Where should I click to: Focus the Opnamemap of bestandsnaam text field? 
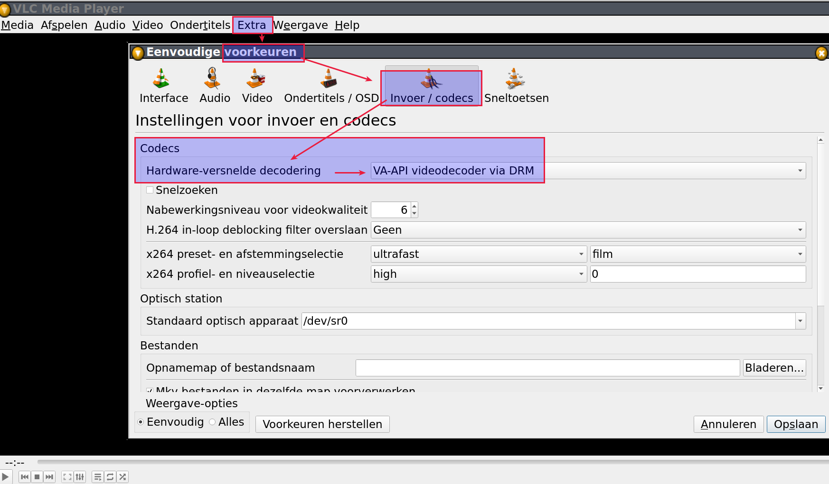[547, 368]
